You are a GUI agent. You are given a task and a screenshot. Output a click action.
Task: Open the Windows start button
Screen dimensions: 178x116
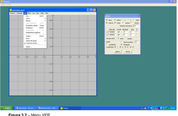pos(7,108)
